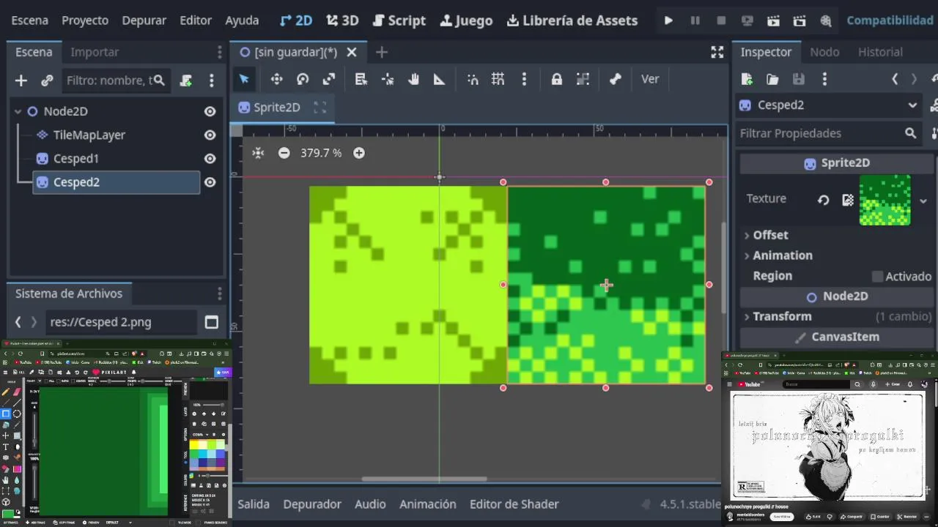Select the pivot change tool
This screenshot has height=527, width=938.
coord(388,79)
